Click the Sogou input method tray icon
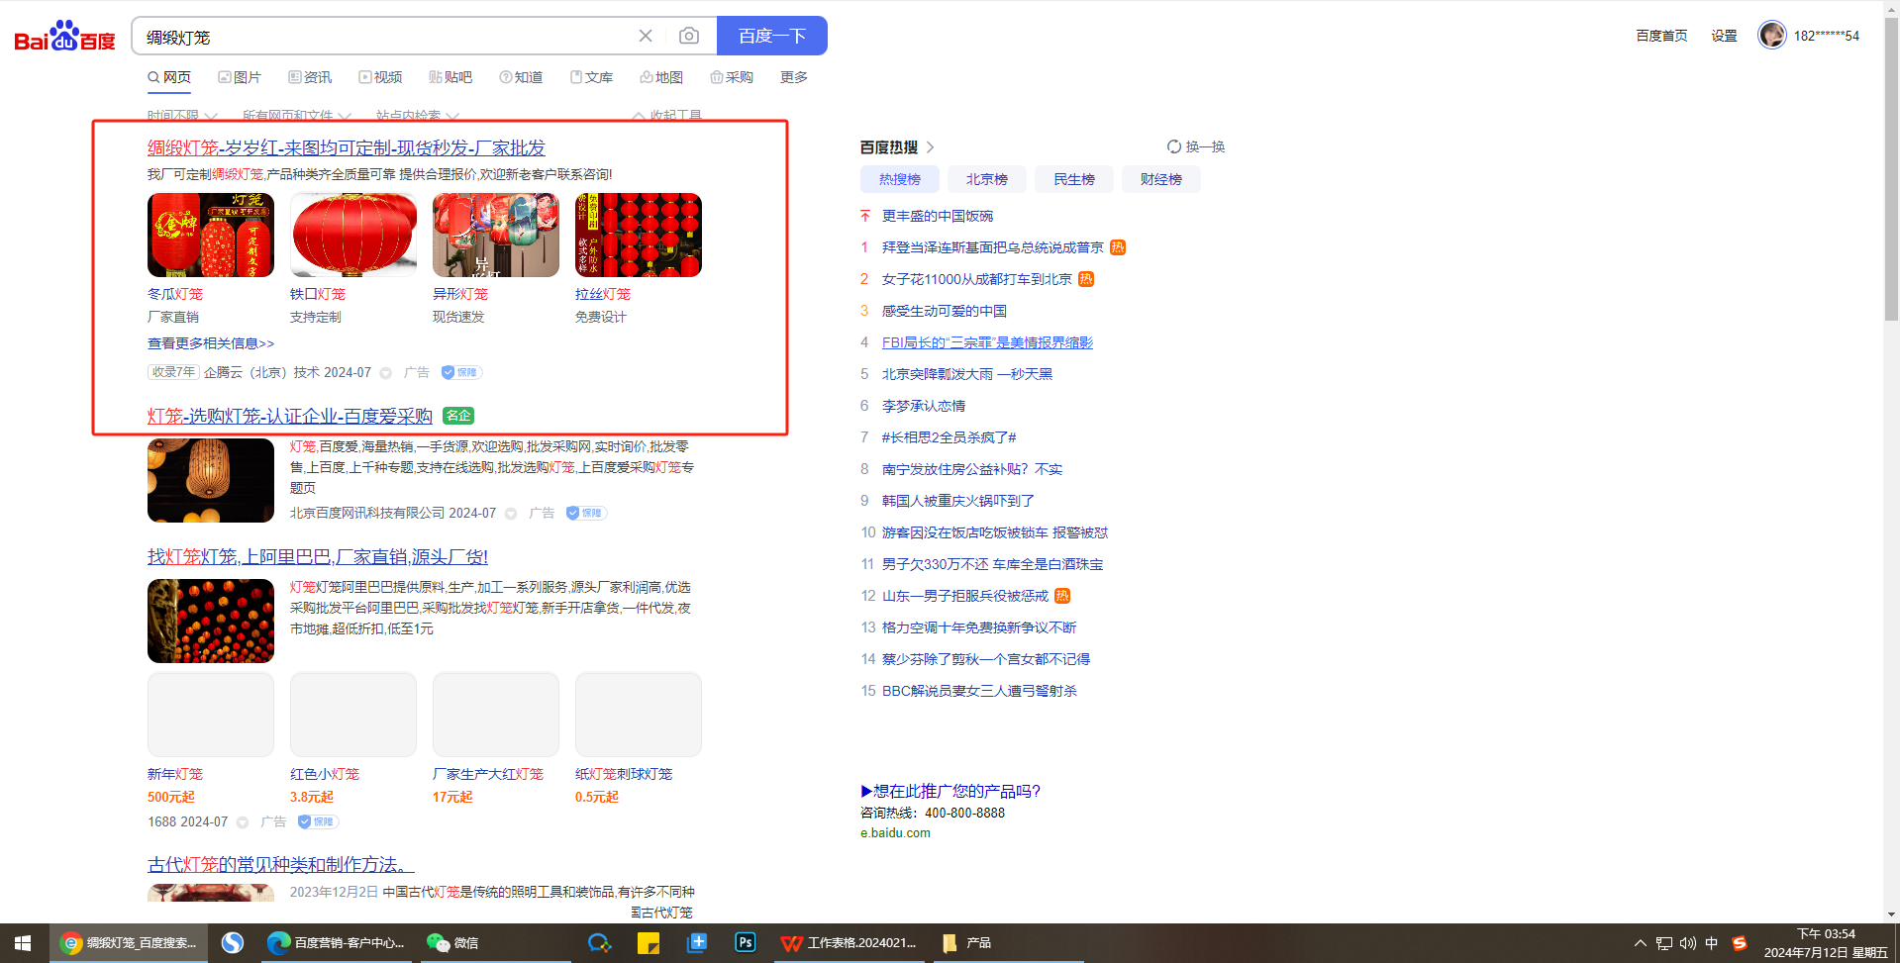The width and height of the screenshot is (1900, 963). [x=1739, y=942]
